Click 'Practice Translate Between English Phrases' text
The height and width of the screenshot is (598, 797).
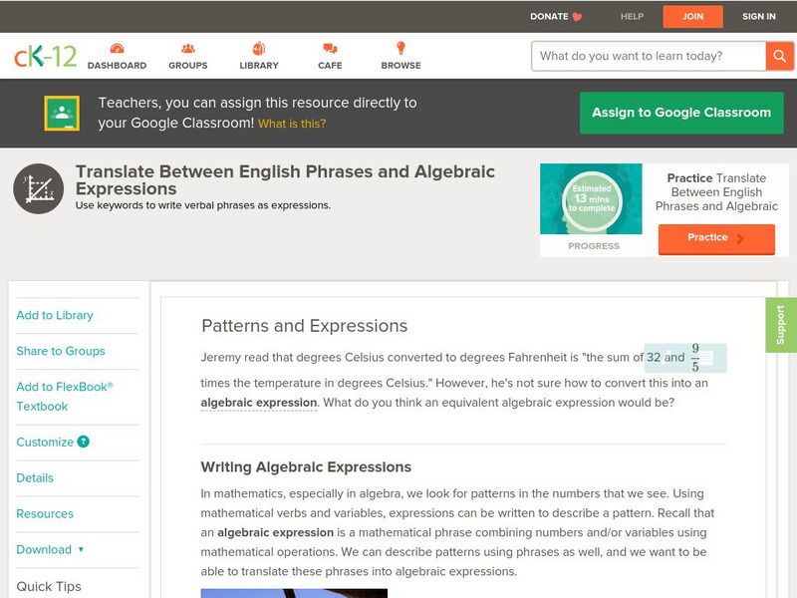tap(716, 192)
